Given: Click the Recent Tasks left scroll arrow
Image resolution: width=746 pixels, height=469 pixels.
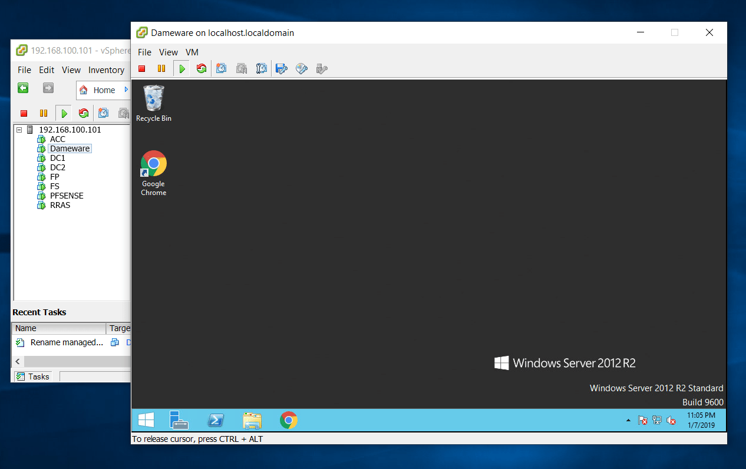Looking at the screenshot, I should [18, 361].
